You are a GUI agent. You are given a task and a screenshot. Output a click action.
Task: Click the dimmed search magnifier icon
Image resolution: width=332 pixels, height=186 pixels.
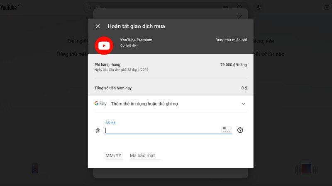tap(239, 7)
